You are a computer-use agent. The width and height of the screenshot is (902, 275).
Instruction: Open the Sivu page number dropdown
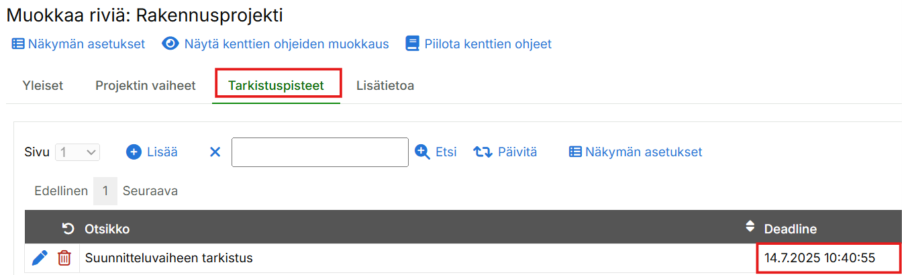pyautogui.click(x=78, y=152)
